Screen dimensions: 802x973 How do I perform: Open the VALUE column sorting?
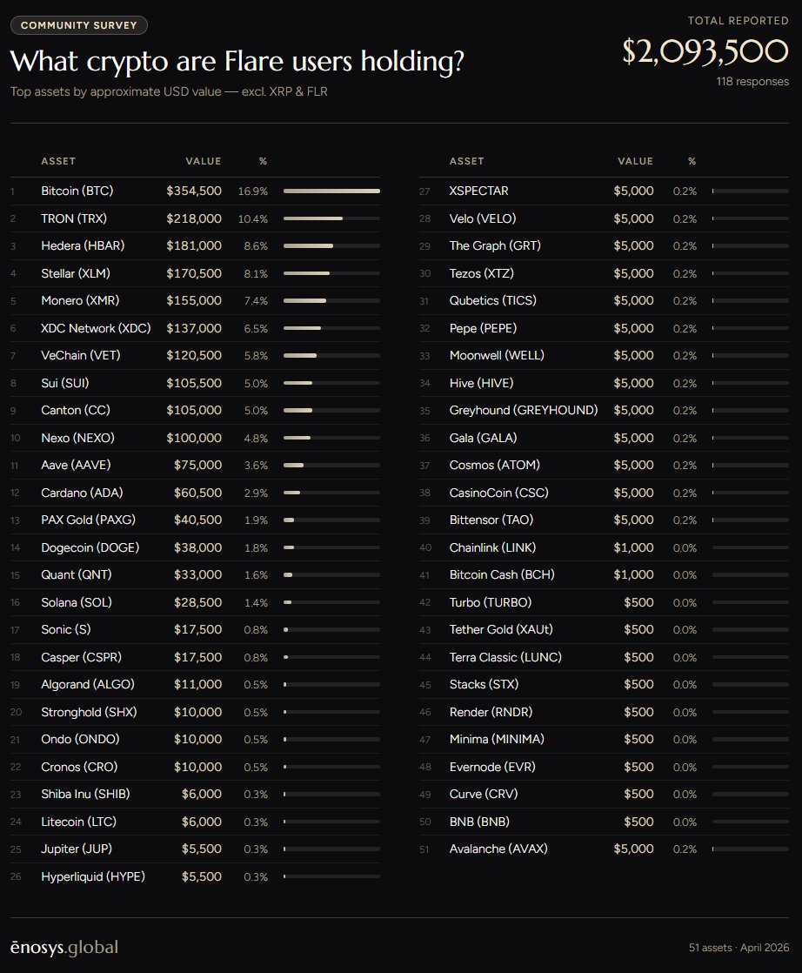204,161
